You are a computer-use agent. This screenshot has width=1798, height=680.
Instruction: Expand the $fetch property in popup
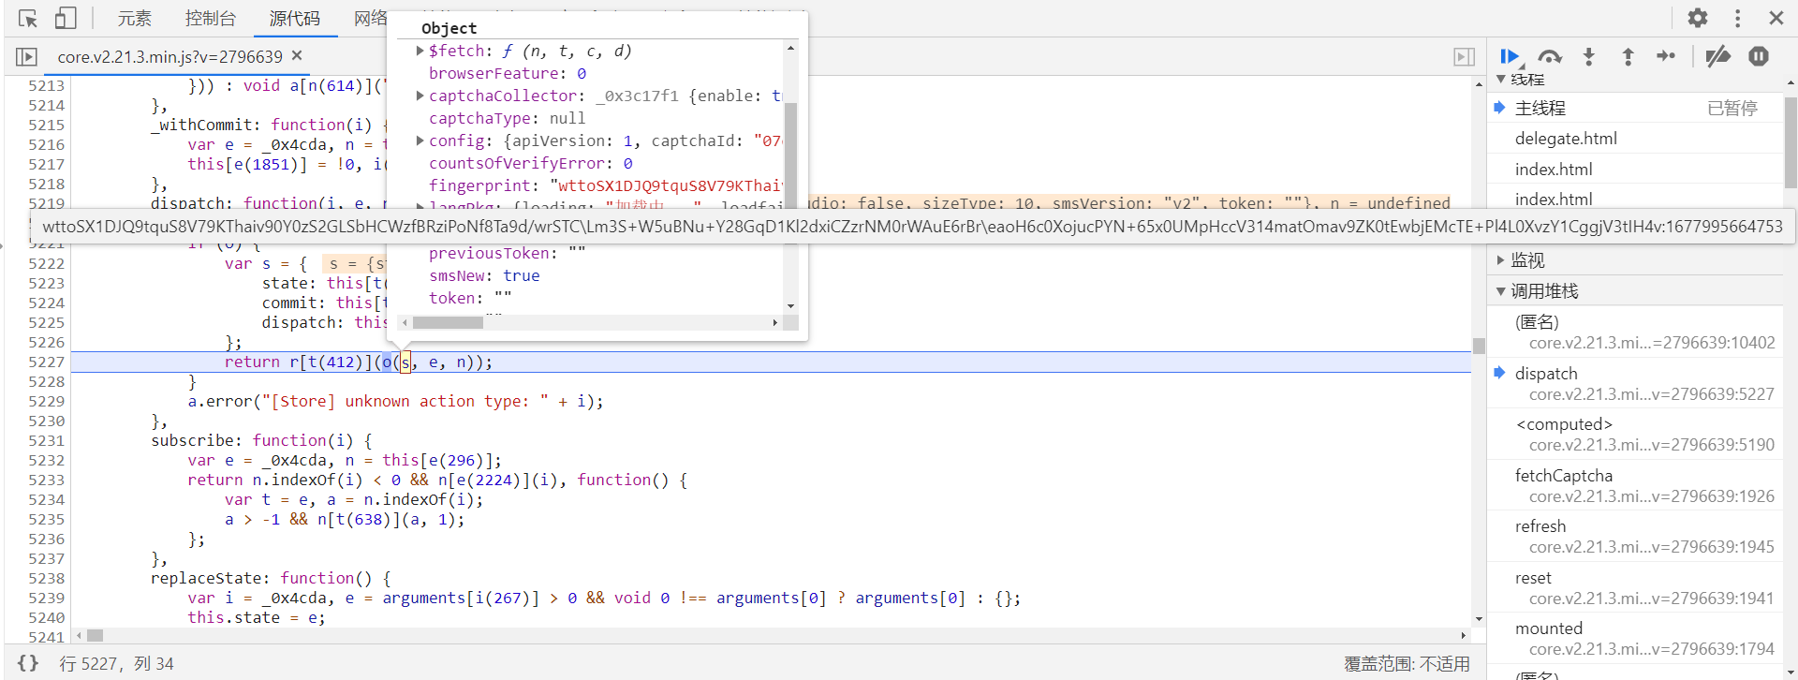[420, 51]
